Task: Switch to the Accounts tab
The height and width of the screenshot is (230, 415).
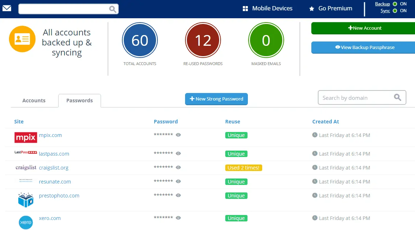Action: pyautogui.click(x=34, y=101)
